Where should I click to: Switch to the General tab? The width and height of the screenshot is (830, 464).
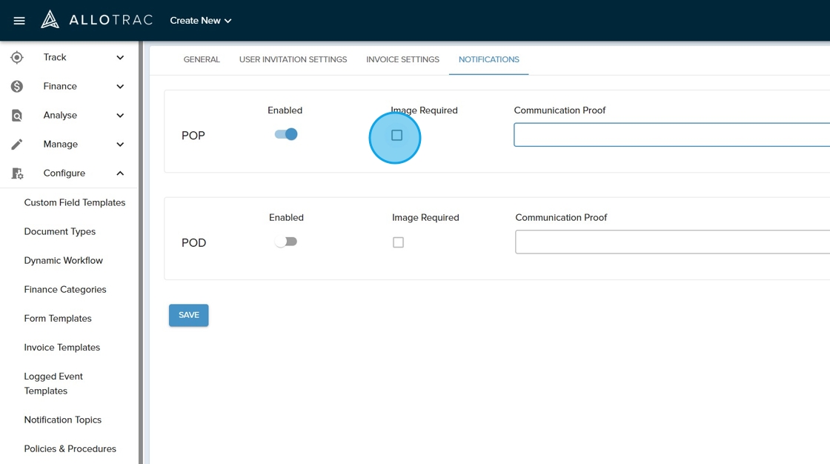point(202,59)
